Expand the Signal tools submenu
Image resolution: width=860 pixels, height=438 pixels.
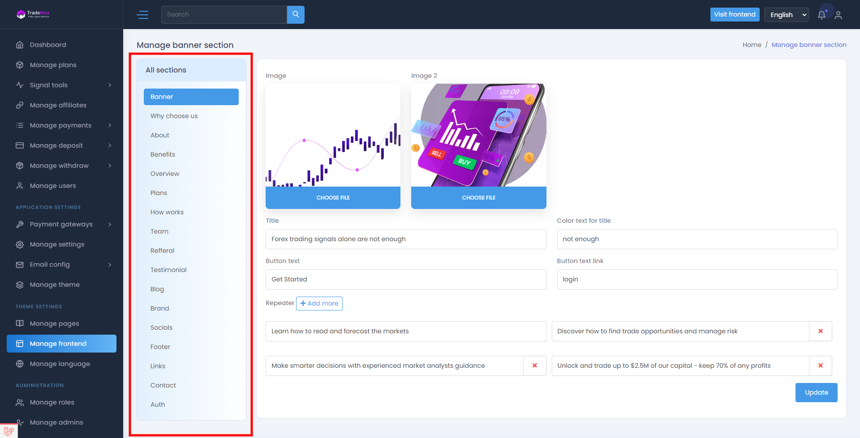110,85
